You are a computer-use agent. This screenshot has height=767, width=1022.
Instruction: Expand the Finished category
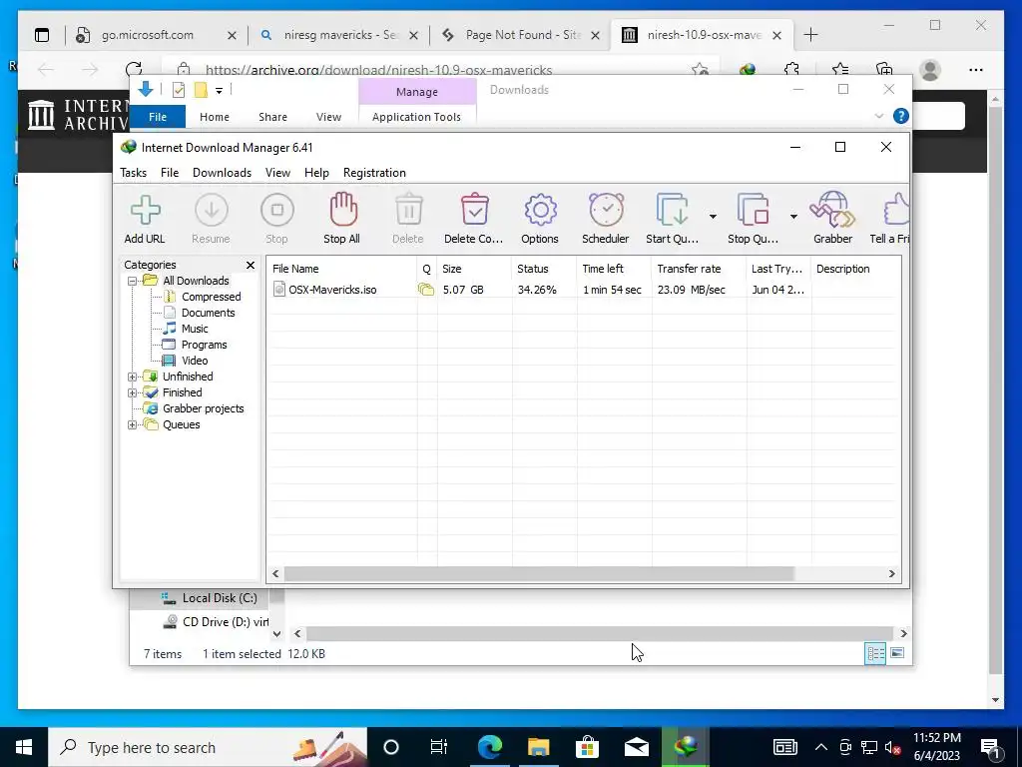click(133, 392)
